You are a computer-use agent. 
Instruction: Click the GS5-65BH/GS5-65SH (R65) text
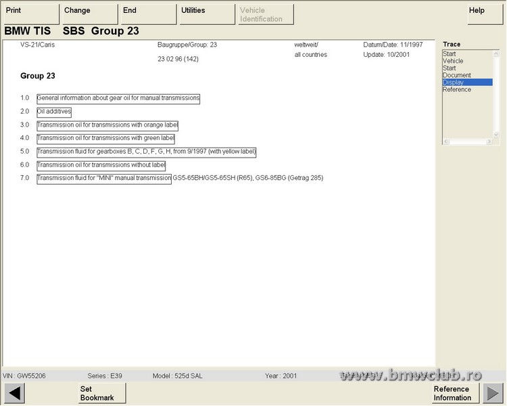coord(212,178)
